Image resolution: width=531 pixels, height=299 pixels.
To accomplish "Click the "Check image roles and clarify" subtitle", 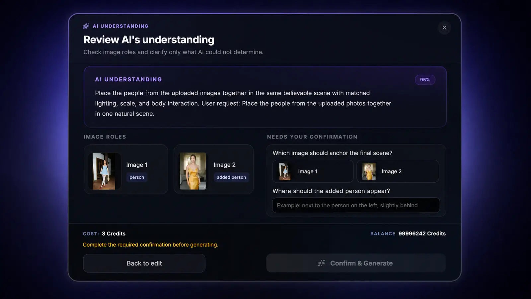I will point(174,52).
